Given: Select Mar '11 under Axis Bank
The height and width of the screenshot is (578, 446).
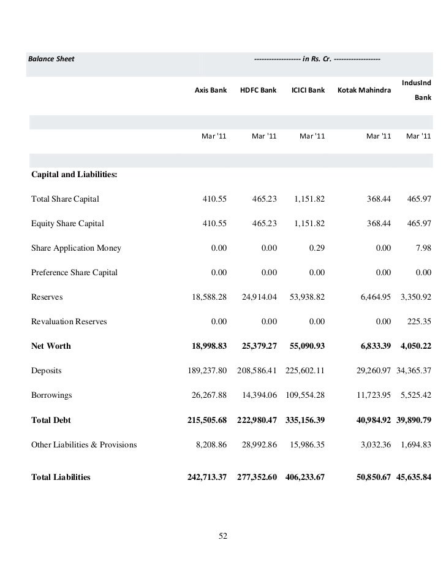Looking at the screenshot, I should tap(214, 136).
